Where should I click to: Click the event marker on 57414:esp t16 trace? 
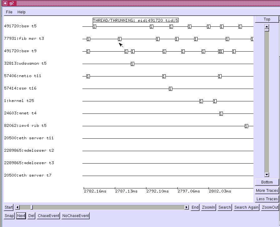(170, 89)
